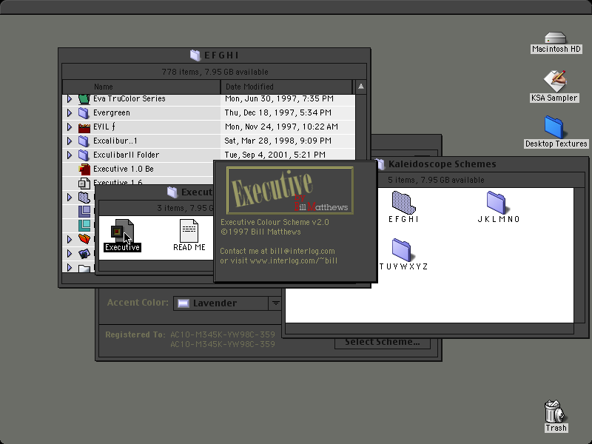Image resolution: width=592 pixels, height=444 pixels.
Task: Click "5 items, 7.95 GB available" status text
Action: pyautogui.click(x=436, y=180)
